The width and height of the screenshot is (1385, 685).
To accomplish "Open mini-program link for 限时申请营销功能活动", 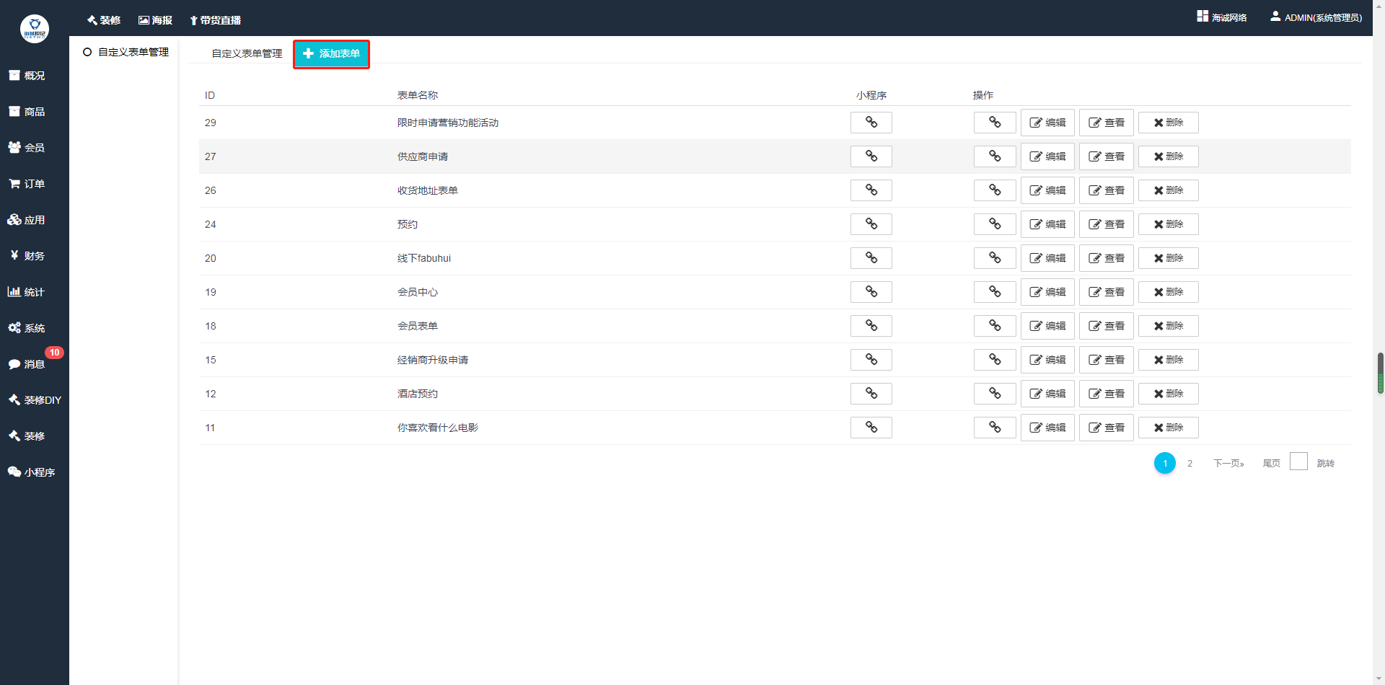I will [x=871, y=123].
